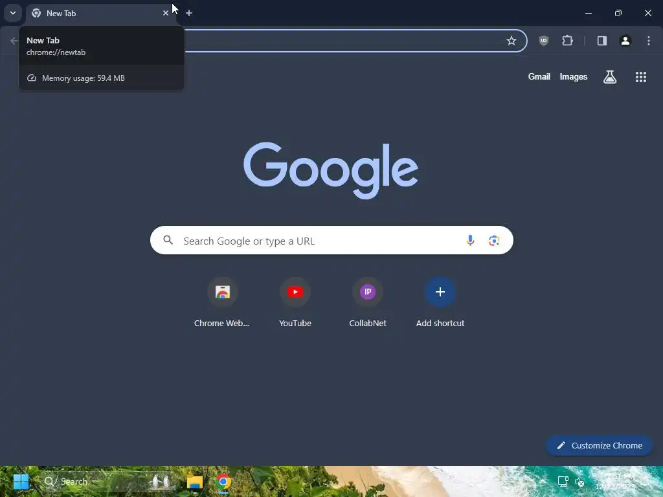
Task: Bookmark this page with the star icon
Action: point(511,41)
